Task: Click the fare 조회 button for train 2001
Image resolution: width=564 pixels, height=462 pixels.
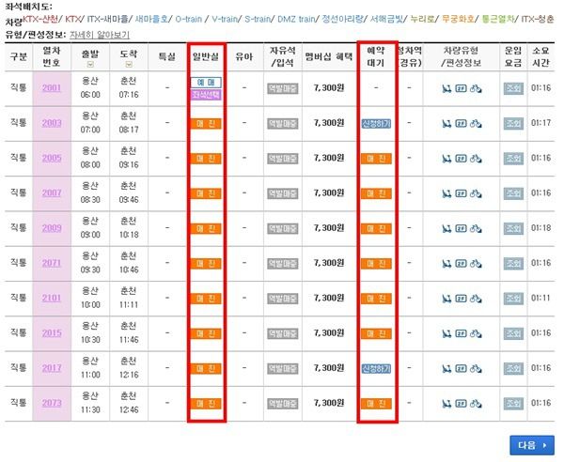Action: tap(513, 88)
